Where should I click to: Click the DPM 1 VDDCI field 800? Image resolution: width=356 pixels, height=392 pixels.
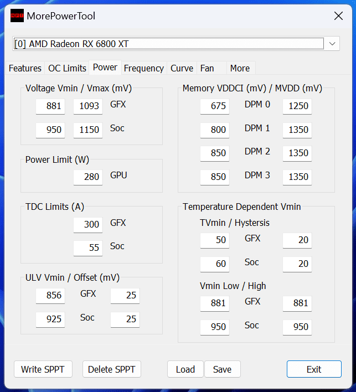tap(215, 130)
